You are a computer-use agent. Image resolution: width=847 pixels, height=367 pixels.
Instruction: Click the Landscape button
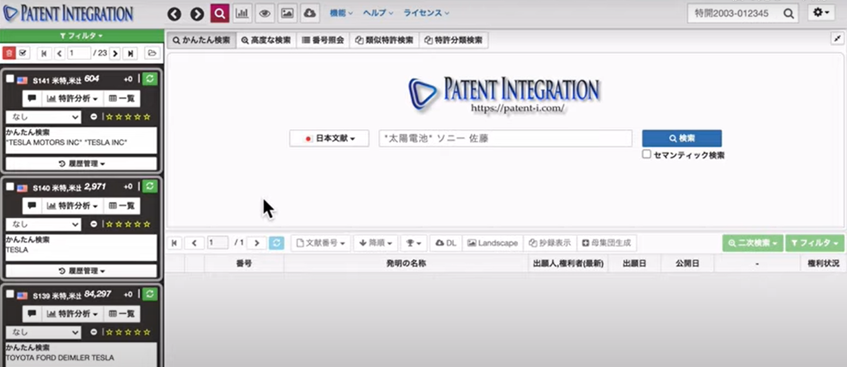pos(492,243)
